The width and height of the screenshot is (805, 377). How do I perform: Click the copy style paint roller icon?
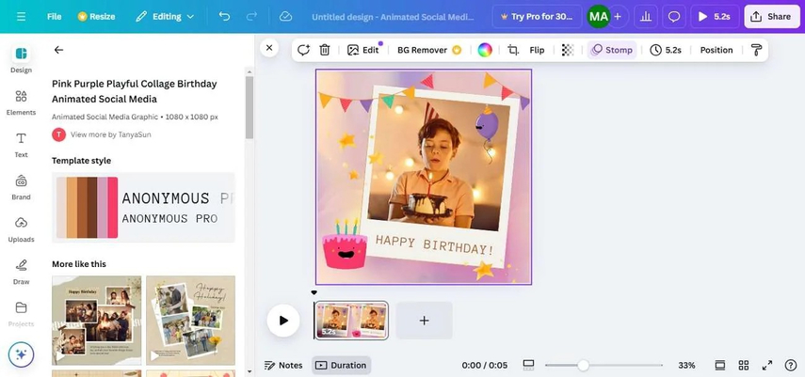(756, 50)
